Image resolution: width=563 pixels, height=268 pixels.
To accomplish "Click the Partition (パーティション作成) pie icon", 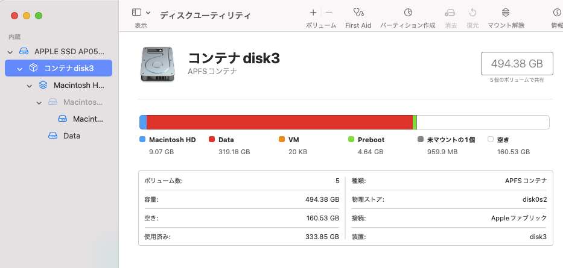I will tap(408, 13).
